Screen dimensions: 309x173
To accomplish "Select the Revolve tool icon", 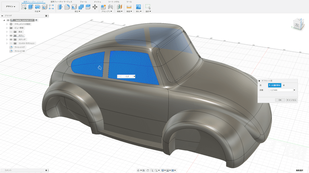I will point(37,7).
